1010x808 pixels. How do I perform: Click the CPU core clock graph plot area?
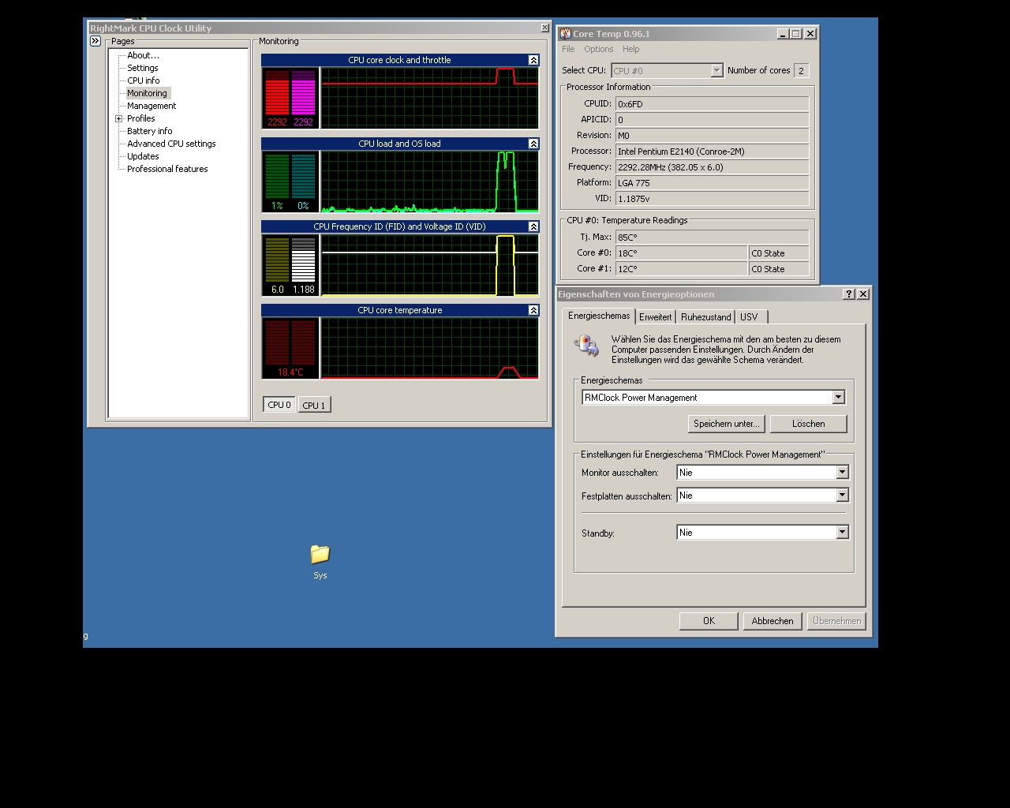click(430, 98)
